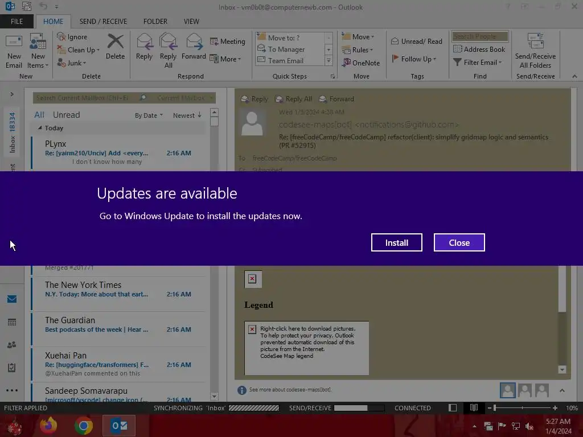Open the By Date sort dropdown

coord(149,116)
